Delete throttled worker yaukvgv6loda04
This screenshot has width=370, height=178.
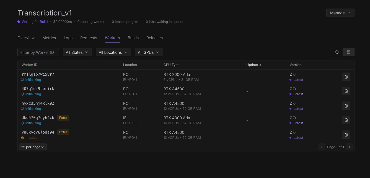pos(346,135)
